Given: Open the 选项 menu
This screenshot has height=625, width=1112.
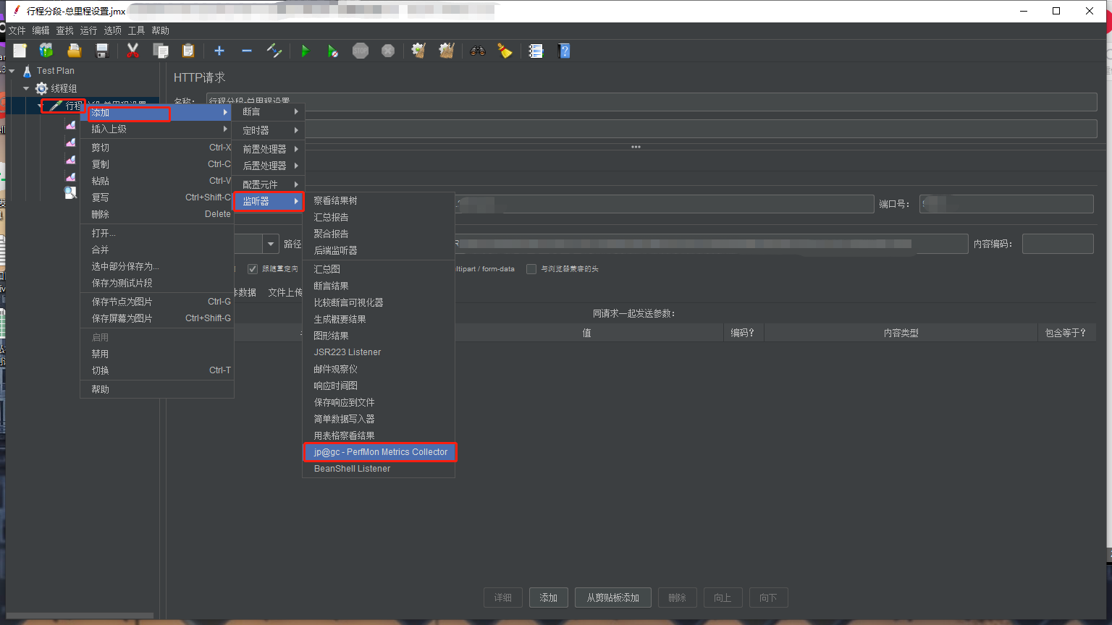Looking at the screenshot, I should [112, 30].
